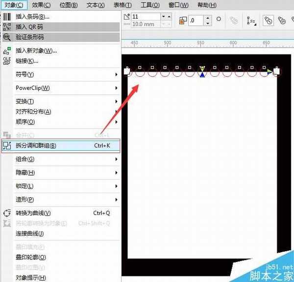This screenshot has width=294, height=282.
Task: Click the 验证条形码 magnifier icon
Action: 7,37
